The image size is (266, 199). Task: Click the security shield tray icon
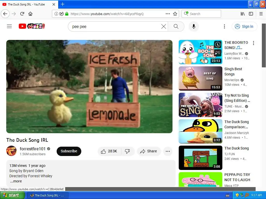[x=237, y=195]
